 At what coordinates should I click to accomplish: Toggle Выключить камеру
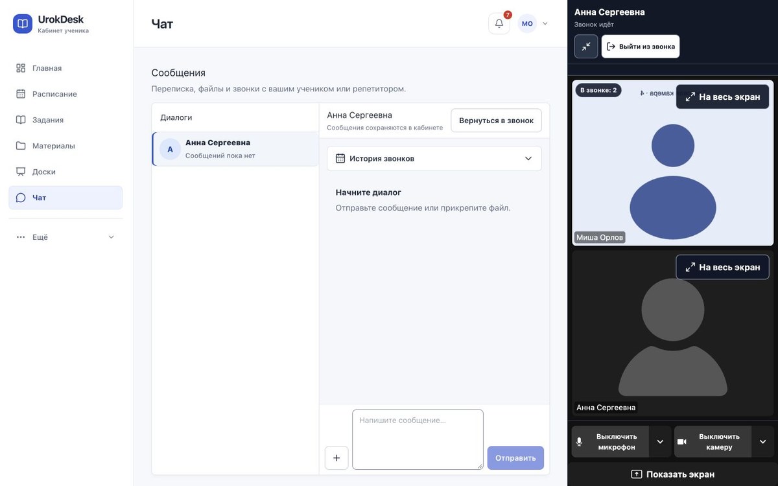click(x=713, y=442)
